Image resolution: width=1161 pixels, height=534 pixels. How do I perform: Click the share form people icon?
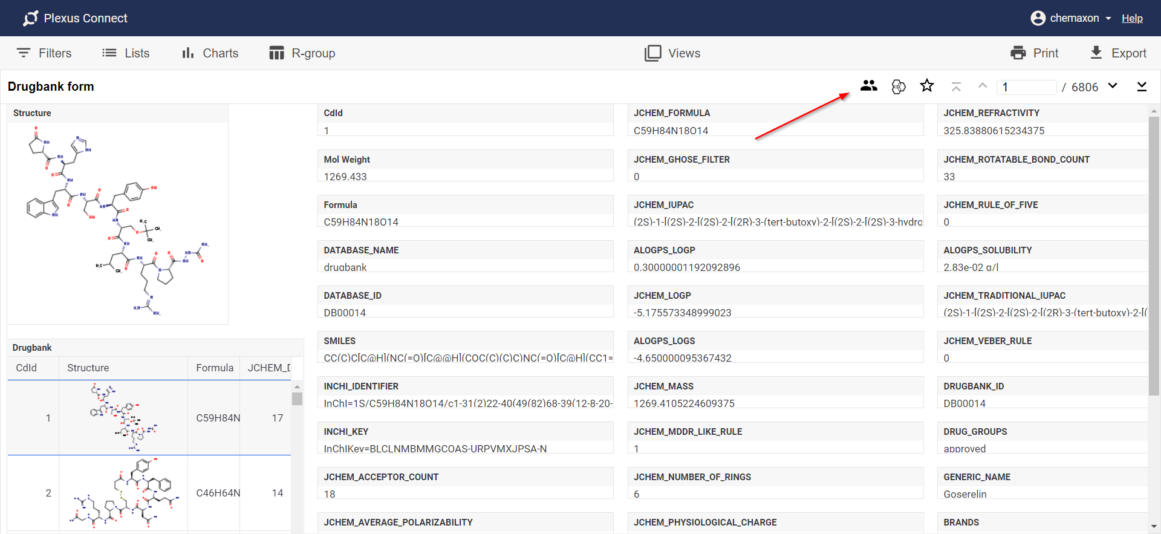(x=868, y=86)
